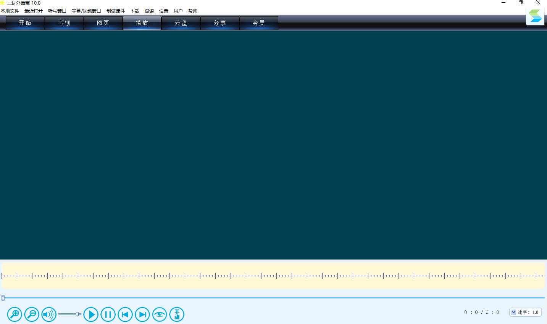Close the 三耳外语宝 10.0 window
Viewport: 547px width, 324px height.
click(x=538, y=3)
